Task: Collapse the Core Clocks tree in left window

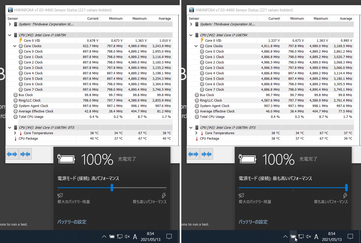Action: [15, 46]
